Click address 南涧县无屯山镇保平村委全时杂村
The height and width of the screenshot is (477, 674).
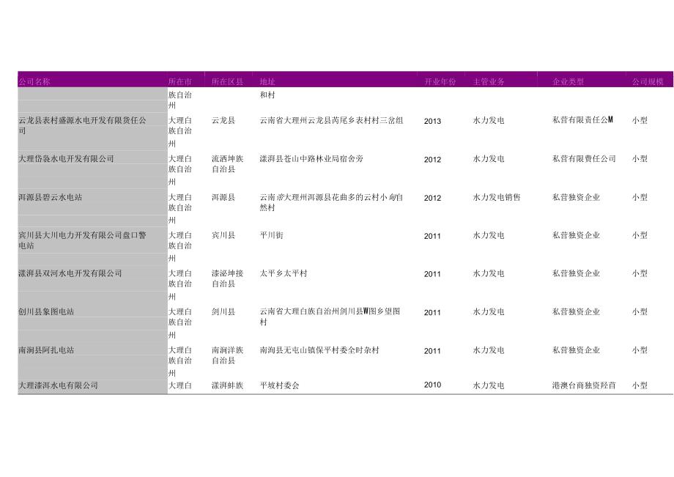pos(319,350)
